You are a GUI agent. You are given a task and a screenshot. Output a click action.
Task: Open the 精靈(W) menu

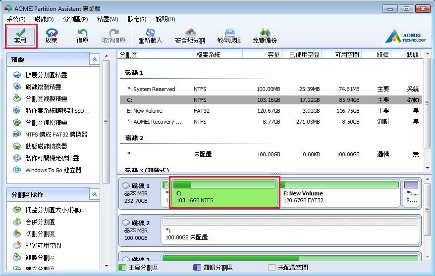[x=108, y=19]
